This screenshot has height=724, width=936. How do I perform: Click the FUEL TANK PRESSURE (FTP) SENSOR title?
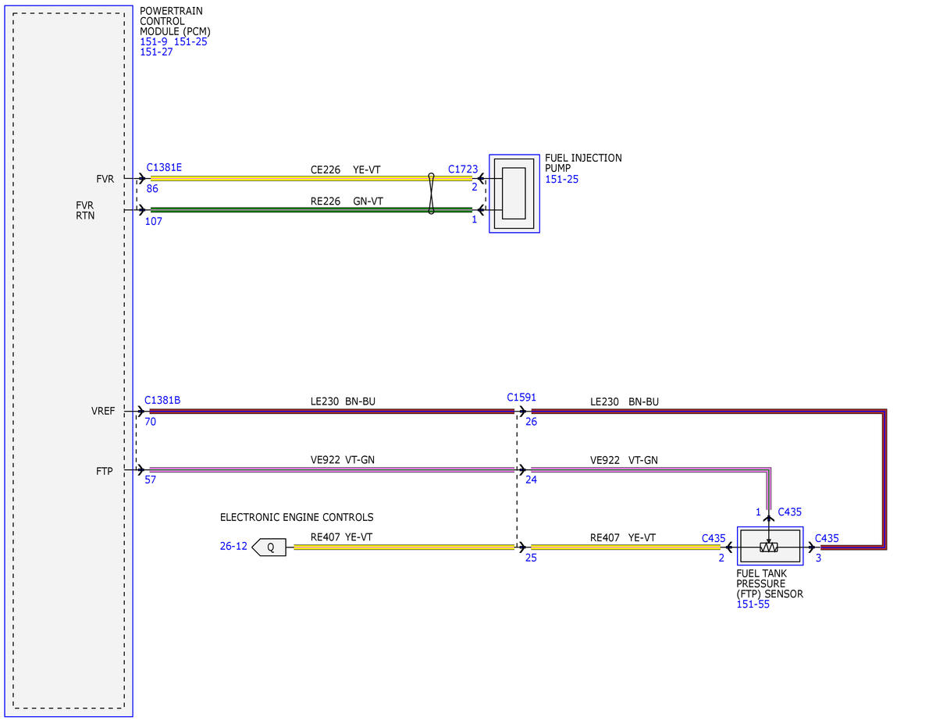tap(770, 583)
